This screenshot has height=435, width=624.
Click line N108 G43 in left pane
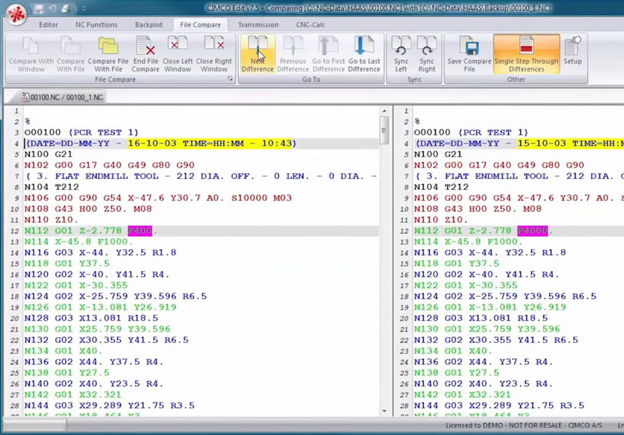[x=88, y=209]
